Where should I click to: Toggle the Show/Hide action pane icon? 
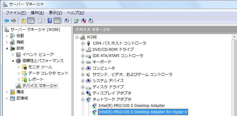(57, 21)
